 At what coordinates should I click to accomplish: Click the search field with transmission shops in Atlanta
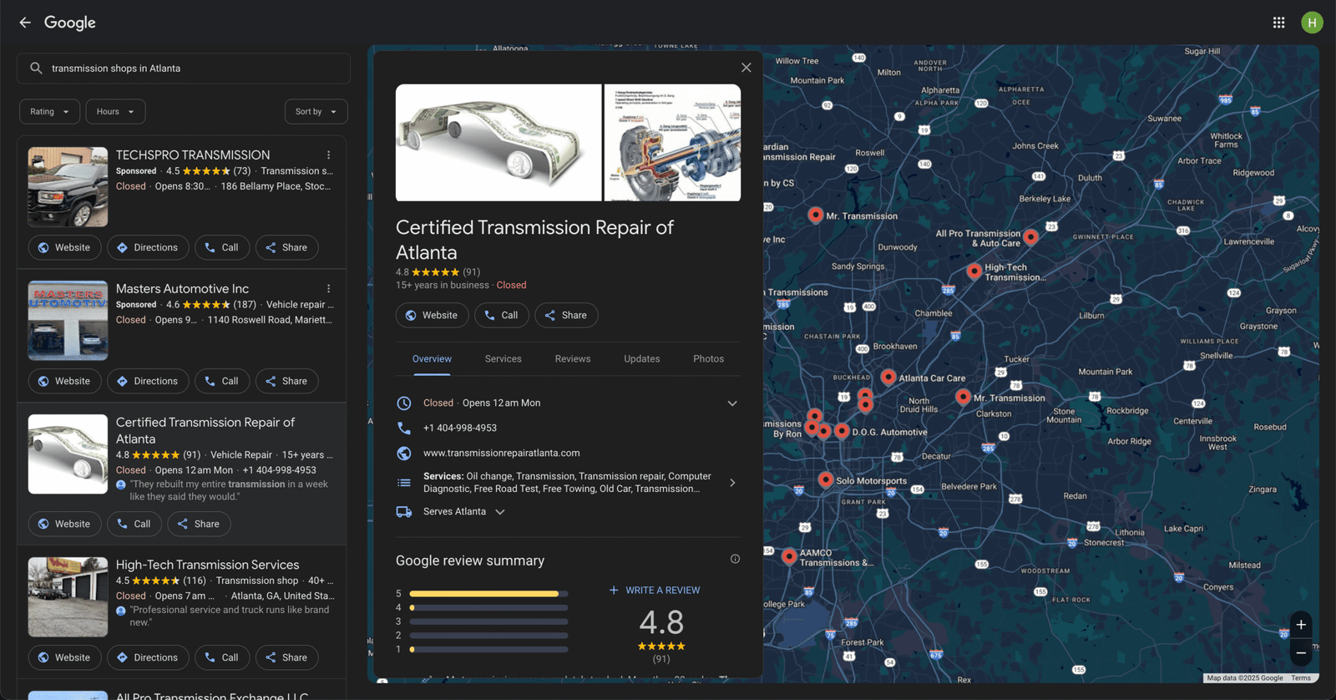[x=184, y=68]
